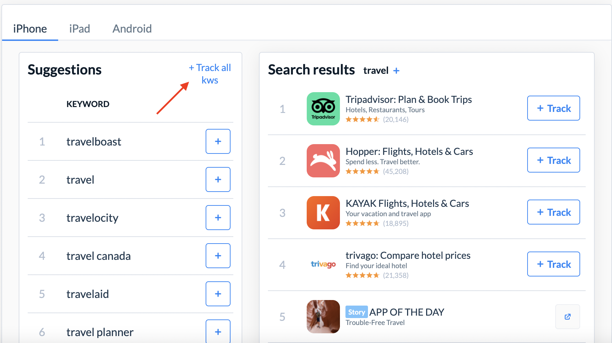Add keyword travelboast with plus icon
Image resolution: width=612 pixels, height=343 pixels.
(218, 141)
